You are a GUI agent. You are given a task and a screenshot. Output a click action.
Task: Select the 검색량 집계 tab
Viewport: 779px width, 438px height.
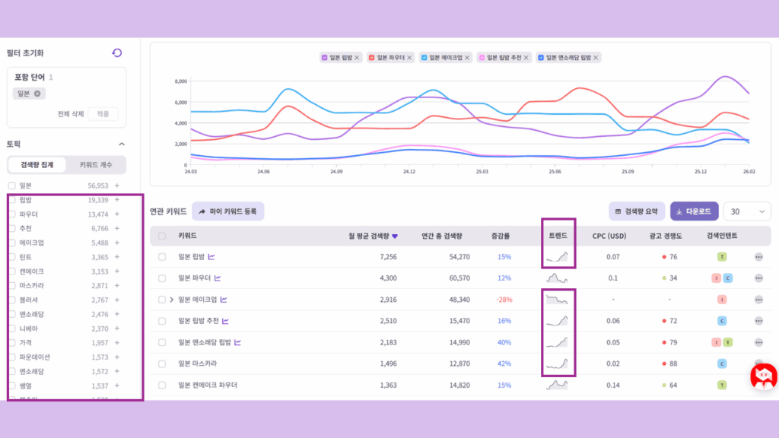click(37, 165)
